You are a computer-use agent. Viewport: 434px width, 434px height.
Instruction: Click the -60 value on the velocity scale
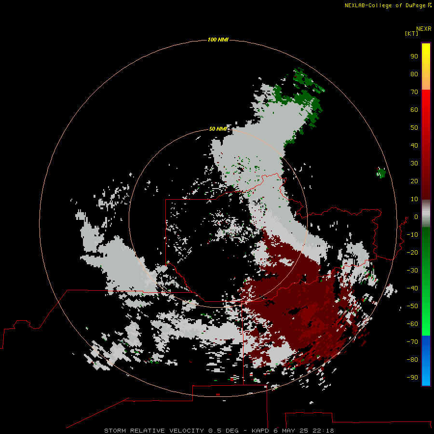pyautogui.click(x=412, y=324)
